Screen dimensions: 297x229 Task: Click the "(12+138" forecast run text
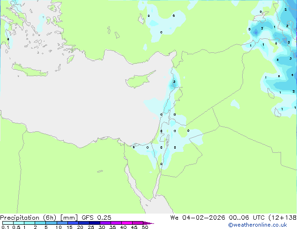(x=282, y=218)
